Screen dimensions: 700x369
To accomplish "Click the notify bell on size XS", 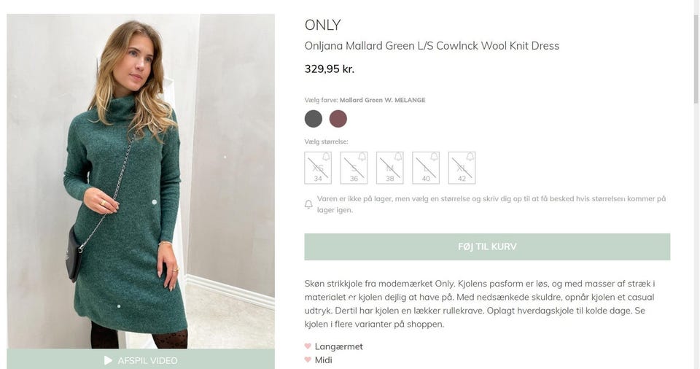I will 326,157.
